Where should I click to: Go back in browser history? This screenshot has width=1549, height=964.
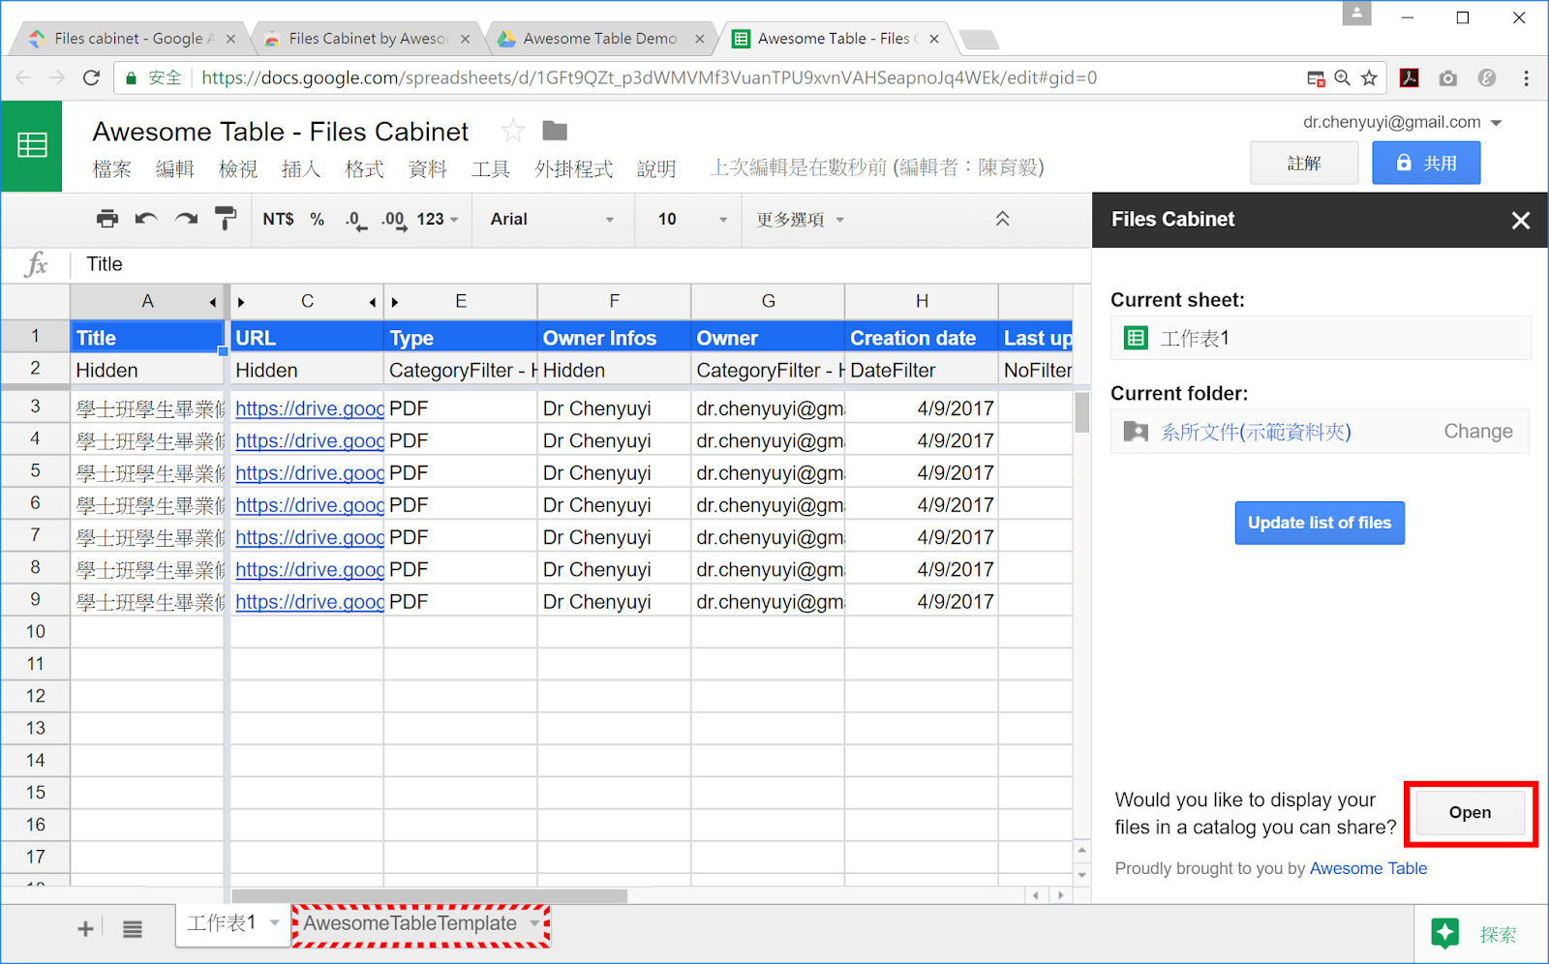(24, 78)
